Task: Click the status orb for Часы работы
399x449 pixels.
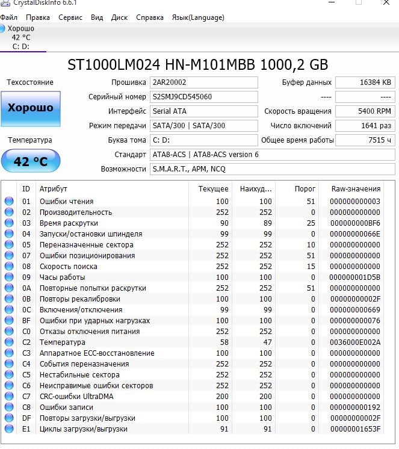Action: pos(9,277)
